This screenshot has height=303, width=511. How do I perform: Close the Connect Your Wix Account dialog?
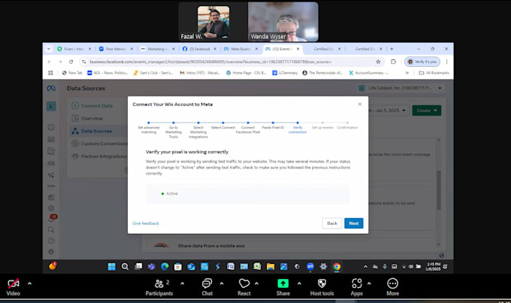[x=360, y=104]
